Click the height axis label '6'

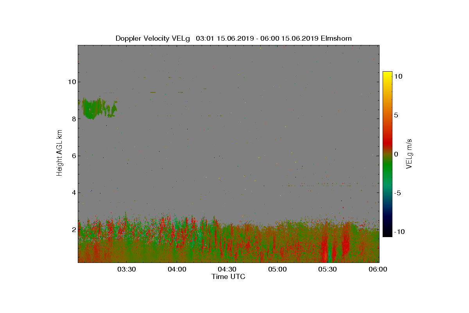point(73,156)
